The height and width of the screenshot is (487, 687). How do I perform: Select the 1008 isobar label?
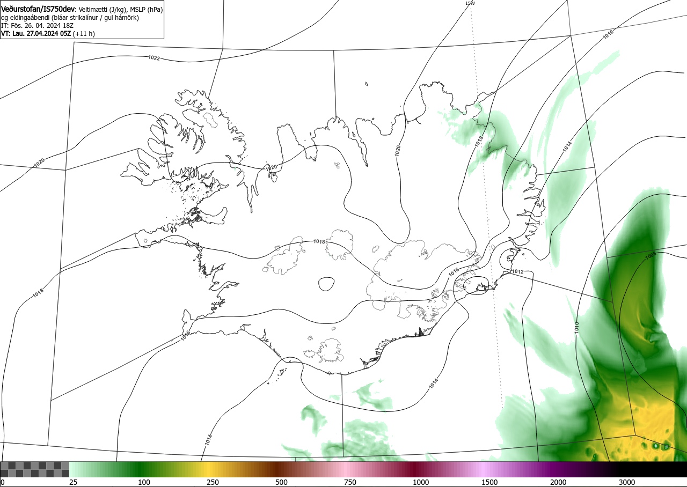tap(651, 256)
